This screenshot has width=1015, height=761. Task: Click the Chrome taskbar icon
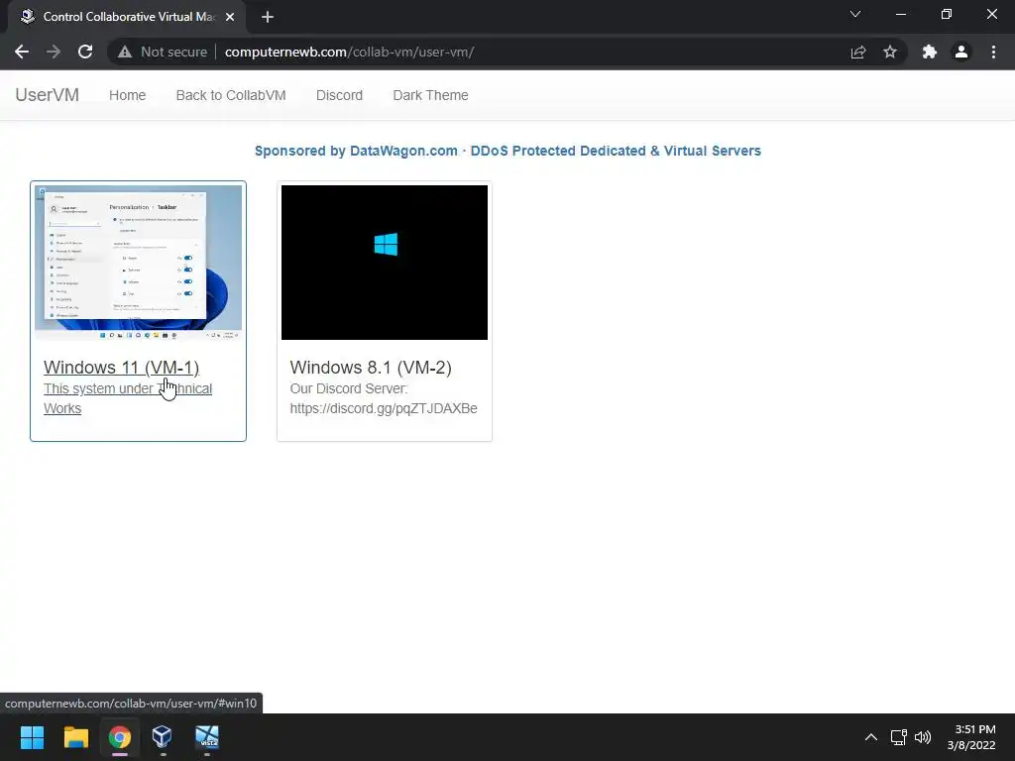(120, 737)
